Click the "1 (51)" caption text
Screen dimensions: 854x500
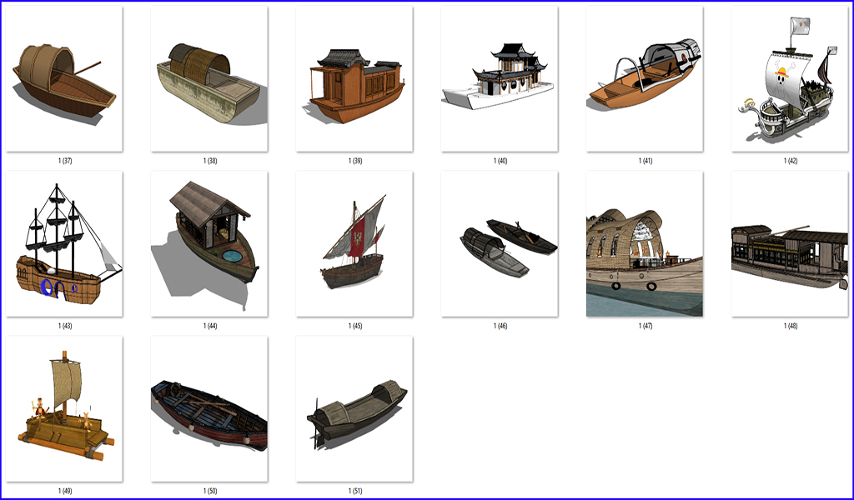click(x=354, y=491)
